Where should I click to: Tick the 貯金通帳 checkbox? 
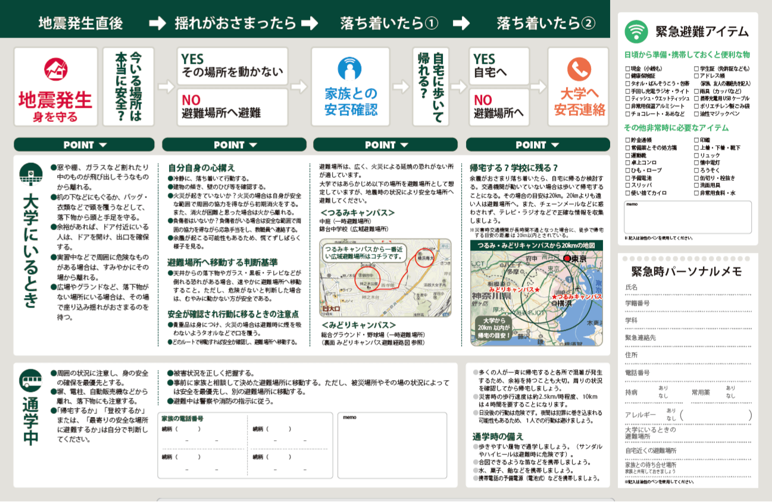pyautogui.click(x=627, y=140)
